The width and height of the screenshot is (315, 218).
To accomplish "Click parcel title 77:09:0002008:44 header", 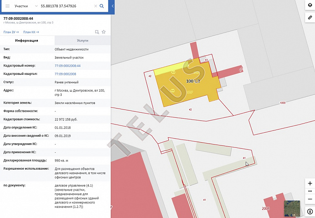I will pos(18,19).
